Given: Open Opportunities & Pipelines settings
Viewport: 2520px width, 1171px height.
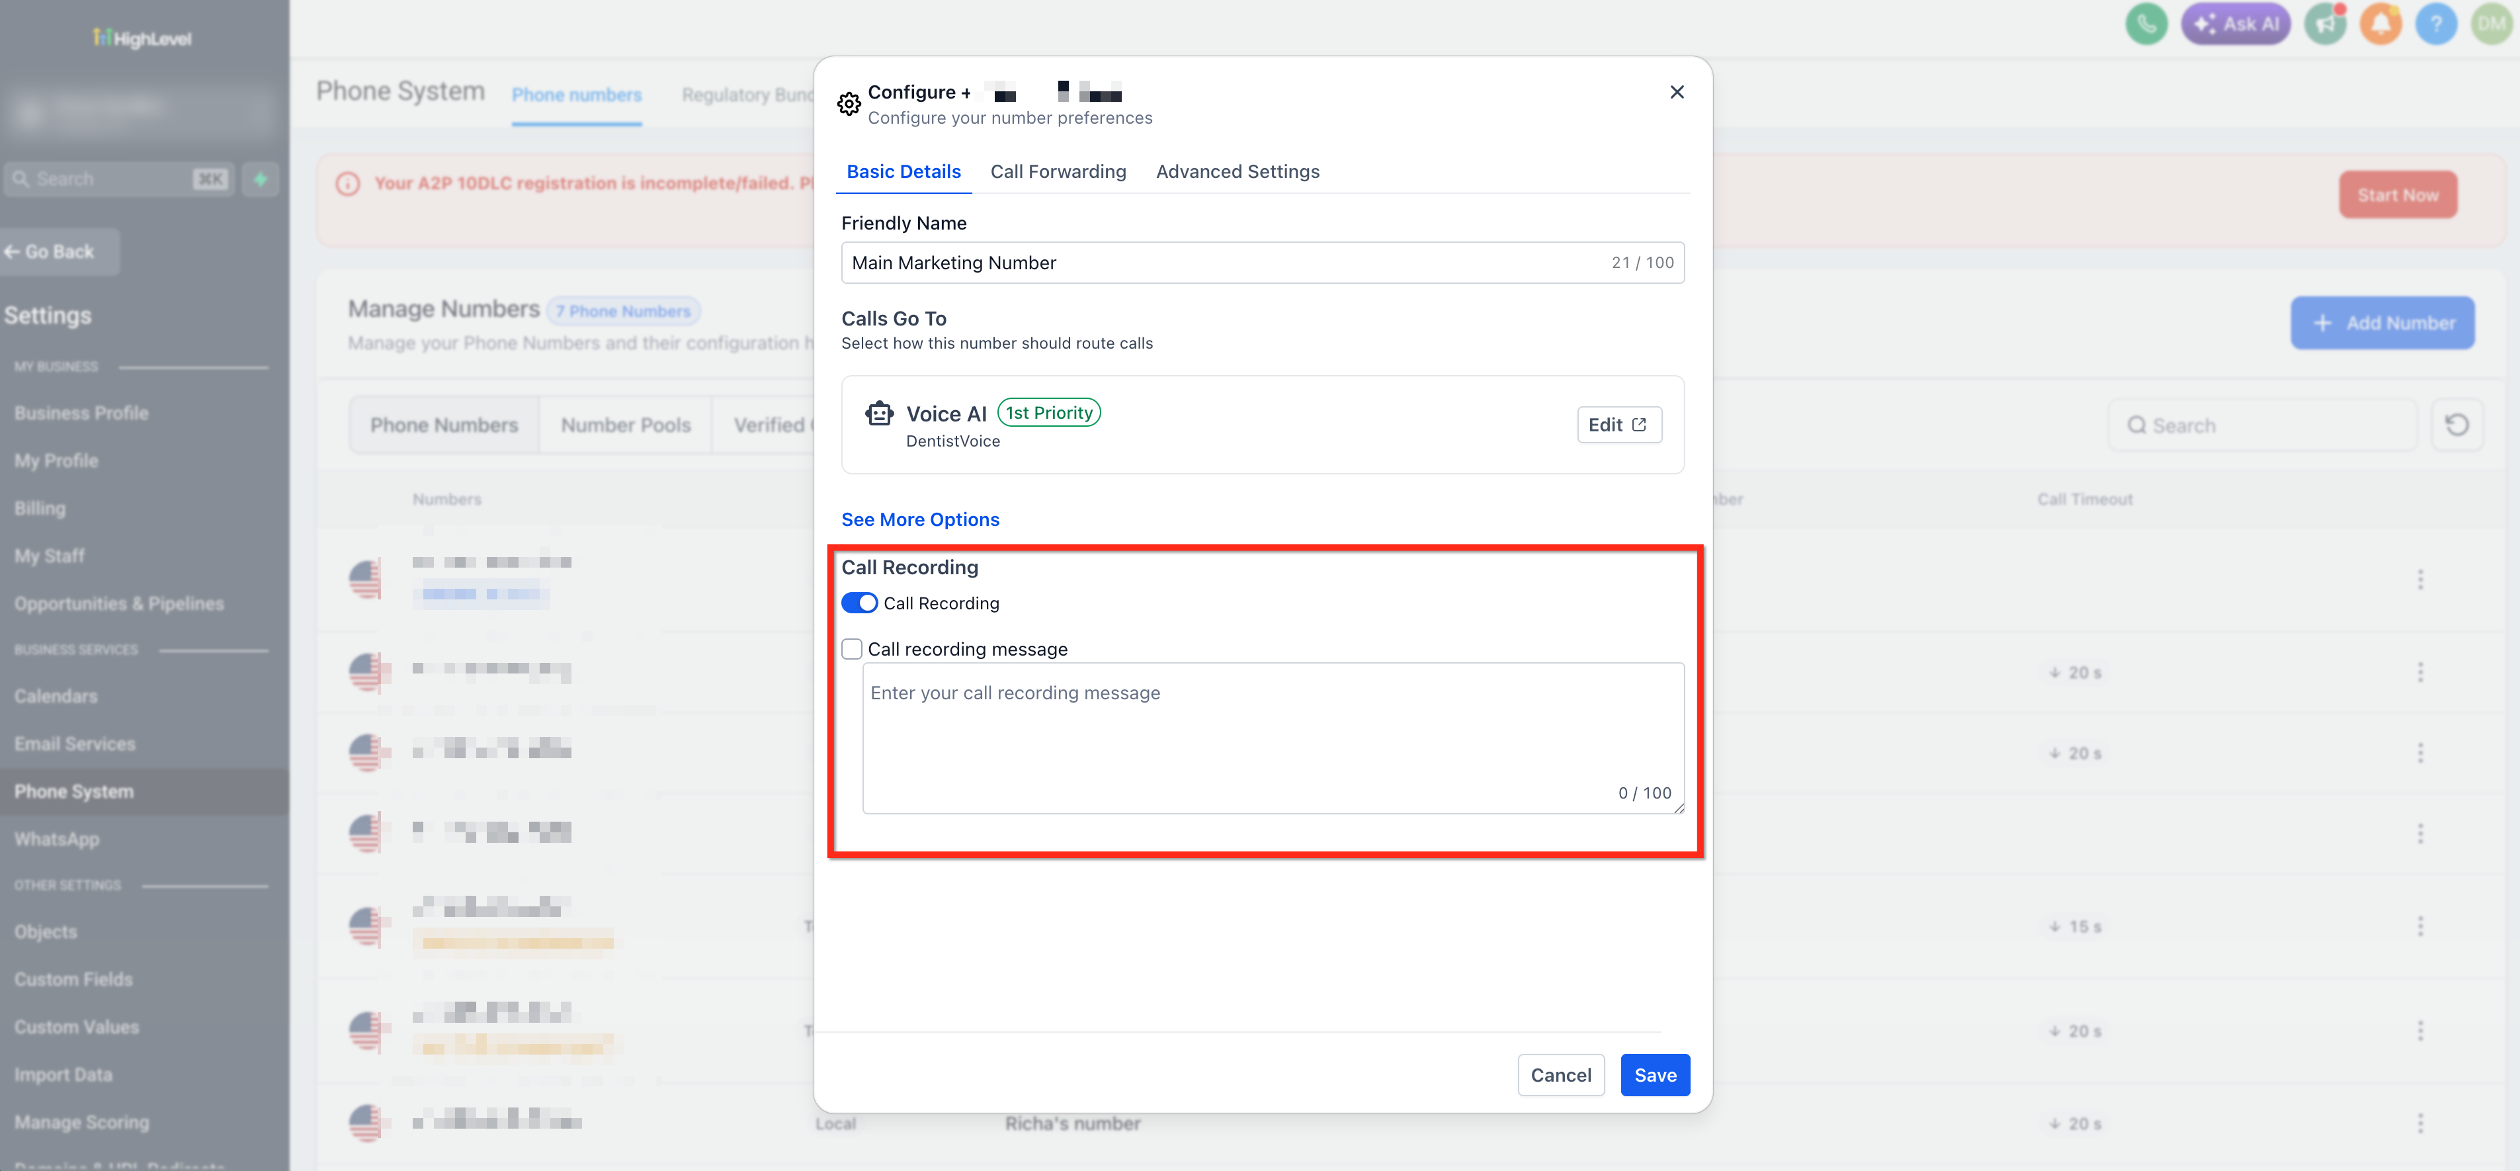Looking at the screenshot, I should pos(119,603).
